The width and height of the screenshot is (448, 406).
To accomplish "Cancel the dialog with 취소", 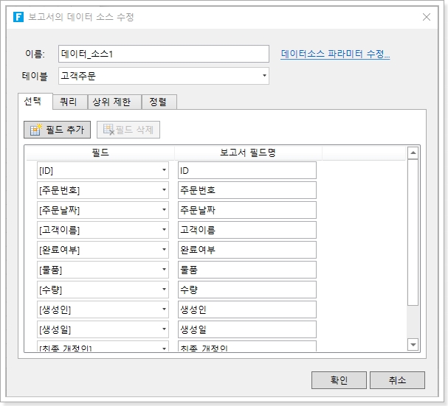I will [x=397, y=380].
